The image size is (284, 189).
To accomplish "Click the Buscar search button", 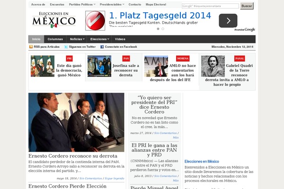I will point(247,6).
